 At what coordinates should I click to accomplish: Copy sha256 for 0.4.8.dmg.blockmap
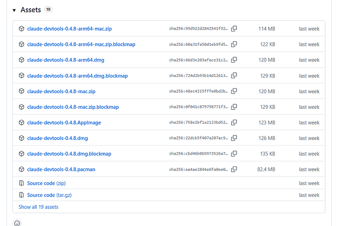pos(234,154)
